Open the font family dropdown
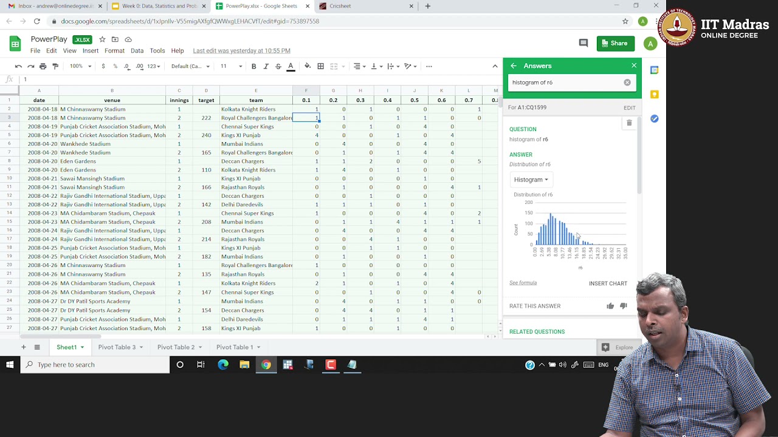Screen dimensions: 778x437 (190, 66)
